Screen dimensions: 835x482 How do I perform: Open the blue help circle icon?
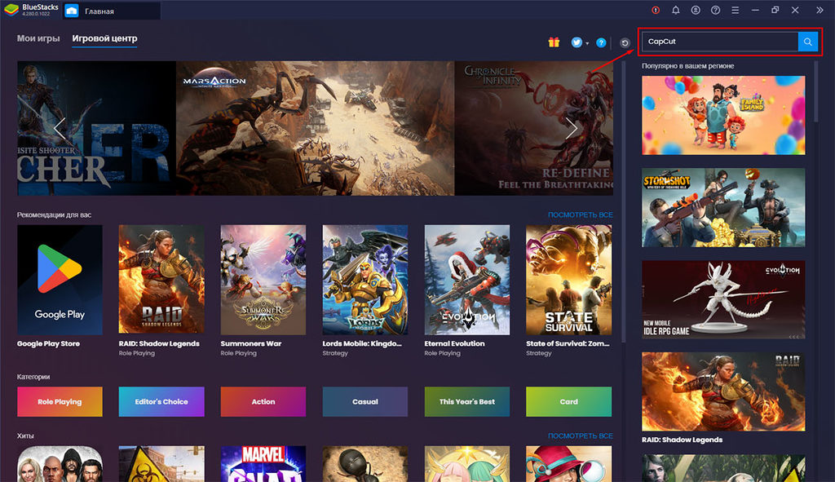[x=601, y=42]
